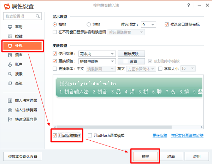212x164 pixels.
Task: Launch 输入法修复器 from sidebar
Action: pyautogui.click(x=23, y=110)
